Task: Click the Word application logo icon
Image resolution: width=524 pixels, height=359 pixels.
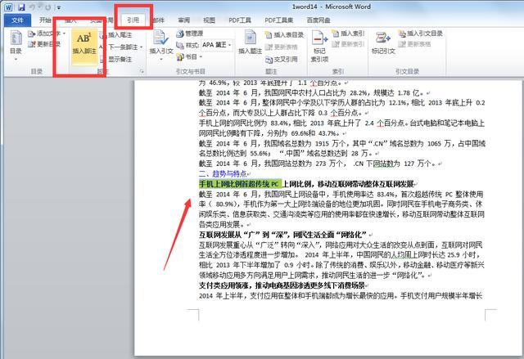Action: 8,7
